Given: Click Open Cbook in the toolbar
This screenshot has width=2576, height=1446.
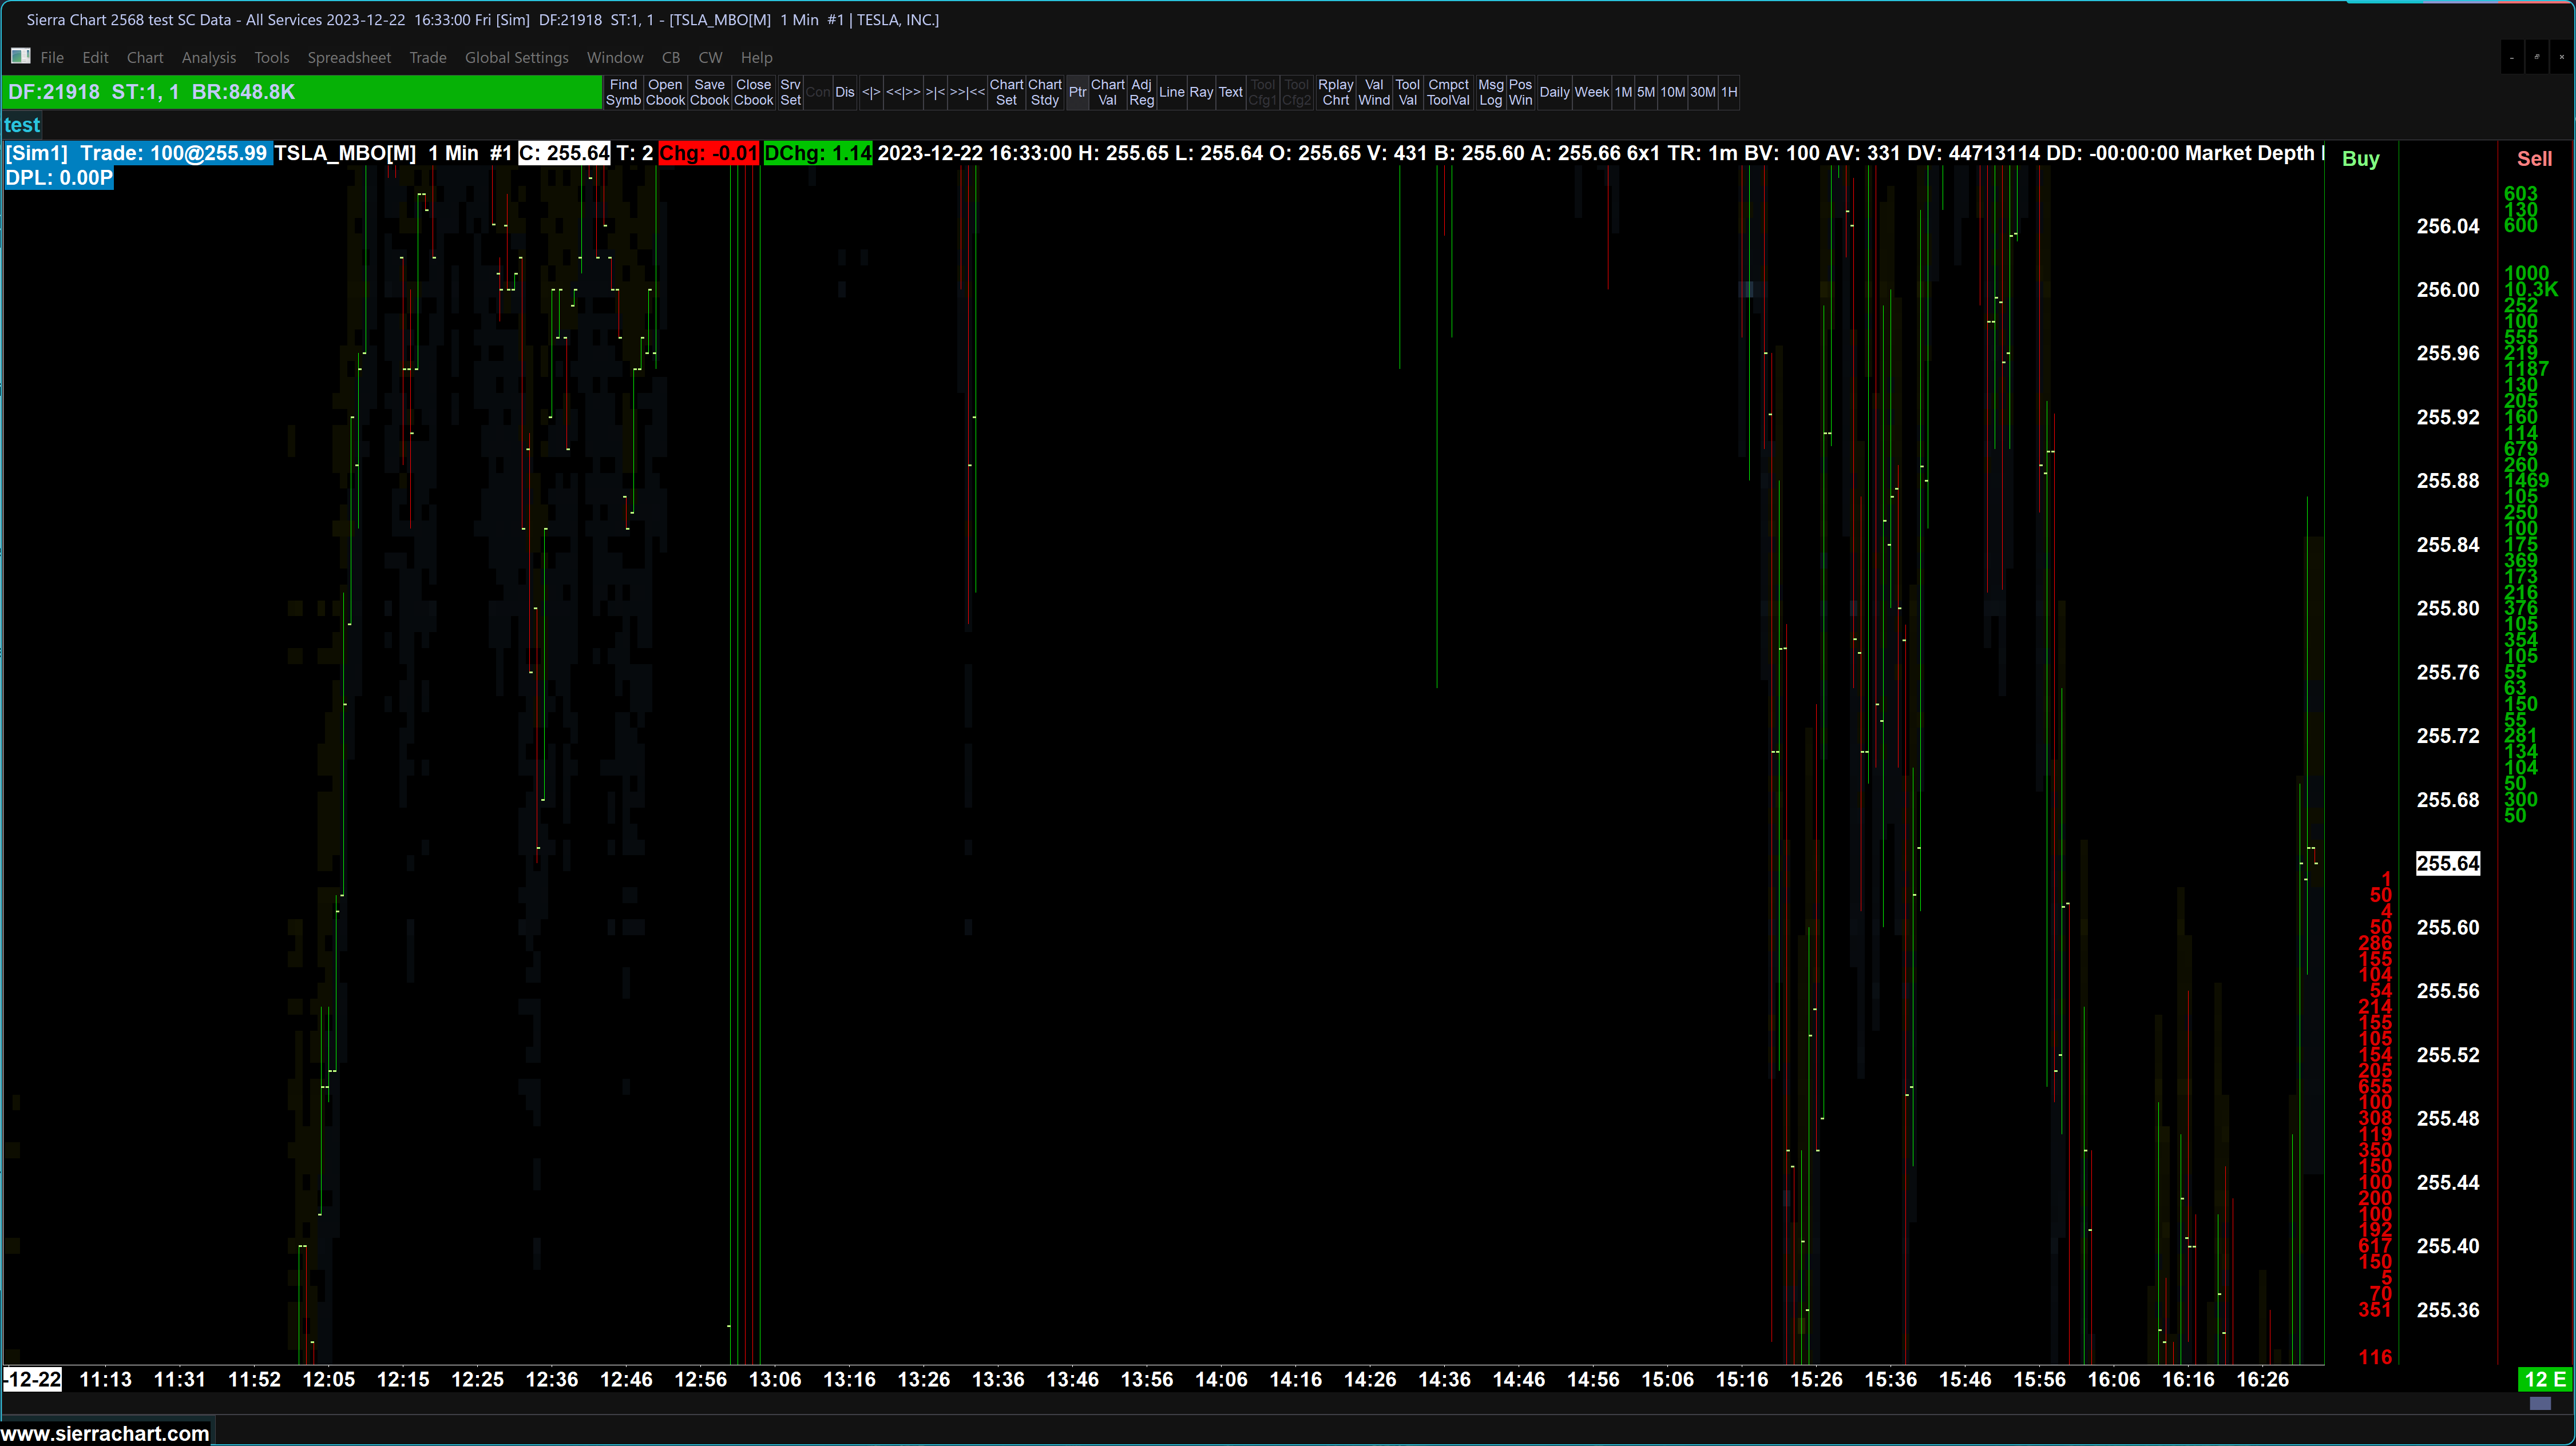Looking at the screenshot, I should click(x=665, y=92).
